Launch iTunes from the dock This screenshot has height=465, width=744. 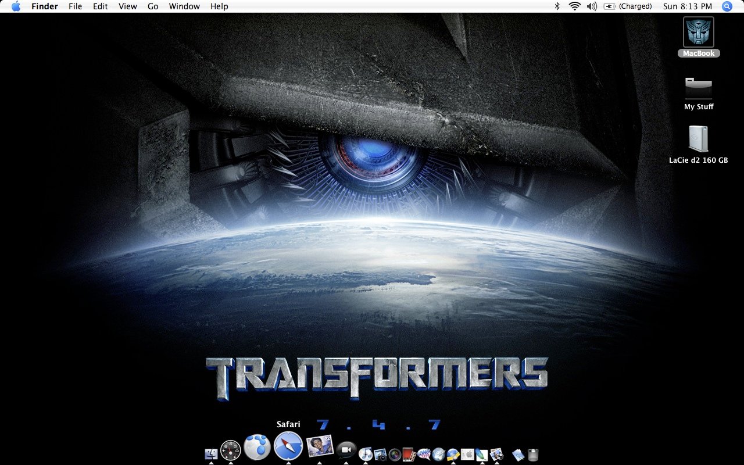pyautogui.click(x=366, y=454)
